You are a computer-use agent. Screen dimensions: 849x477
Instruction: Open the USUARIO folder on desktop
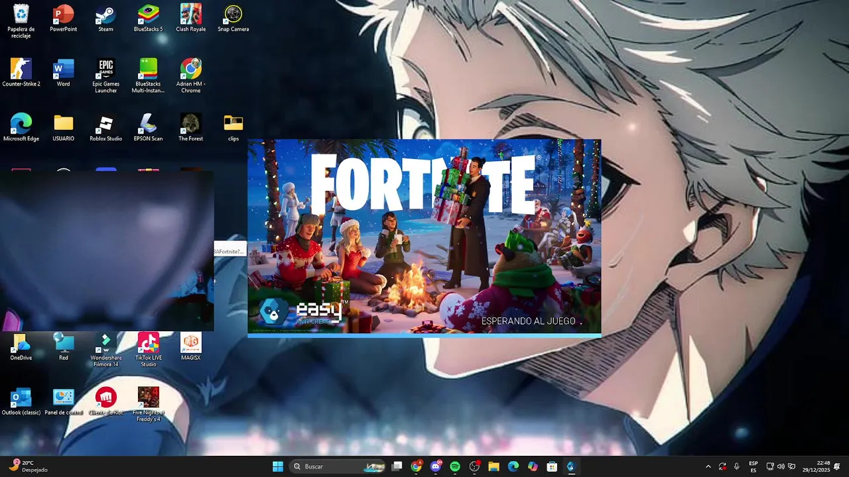click(x=63, y=127)
